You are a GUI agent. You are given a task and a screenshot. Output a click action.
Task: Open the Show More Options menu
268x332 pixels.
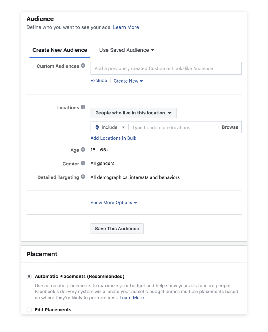coord(111,203)
